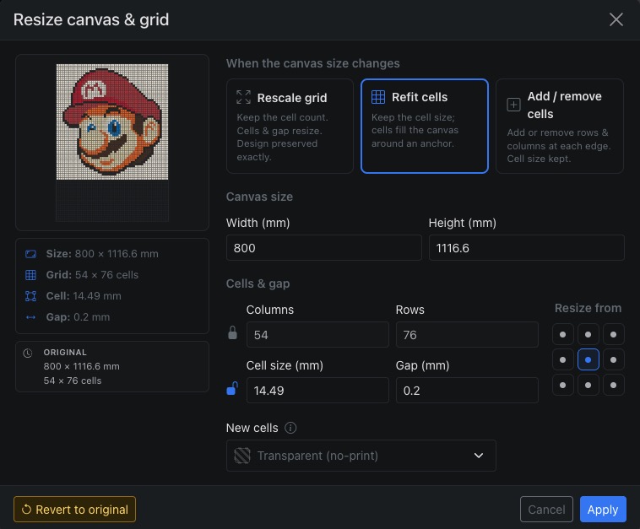Click the ORIGINAL heading text
Screen dimensions: 640x529
(65, 353)
